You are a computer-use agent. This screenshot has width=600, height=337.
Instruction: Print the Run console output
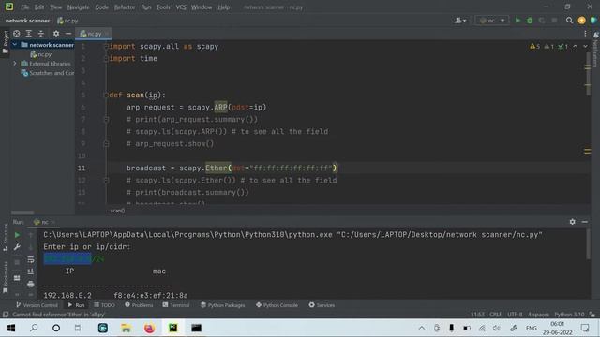click(31, 284)
